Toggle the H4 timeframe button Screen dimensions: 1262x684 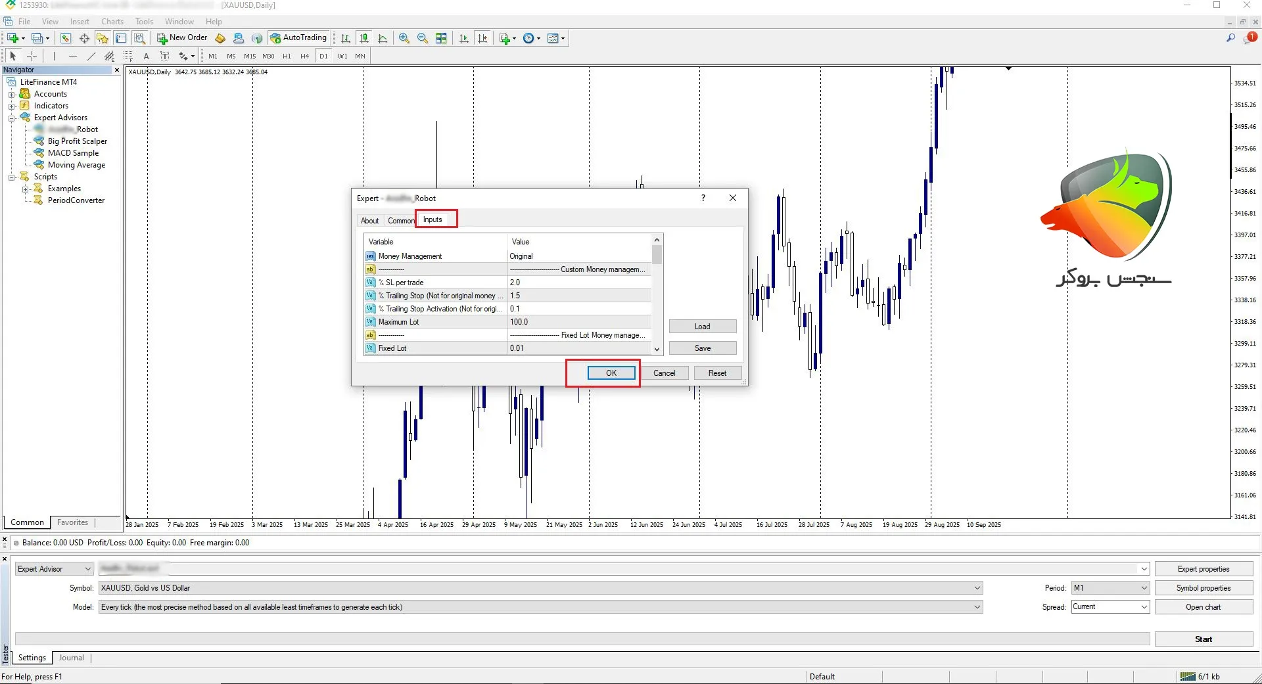(x=304, y=56)
